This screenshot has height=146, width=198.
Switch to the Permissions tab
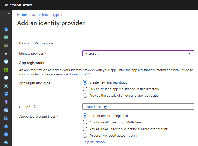[44, 43]
